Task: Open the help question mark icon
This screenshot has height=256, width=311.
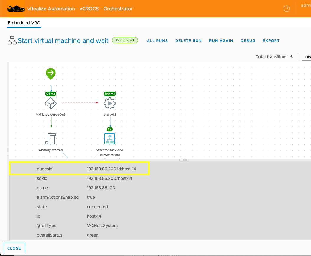Action: point(287,9)
